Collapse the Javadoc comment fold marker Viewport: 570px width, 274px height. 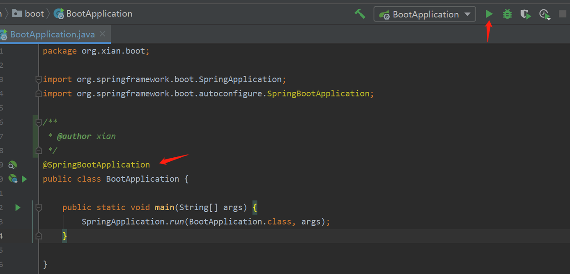[39, 123]
